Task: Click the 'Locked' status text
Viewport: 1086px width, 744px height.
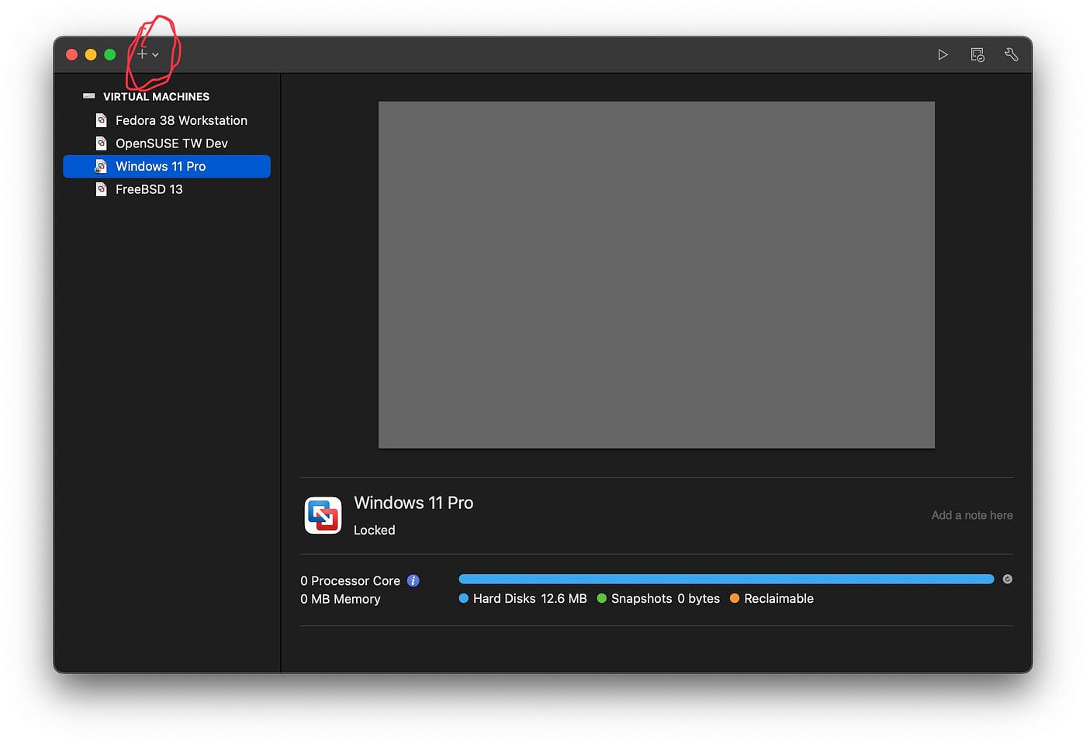Action: click(375, 531)
